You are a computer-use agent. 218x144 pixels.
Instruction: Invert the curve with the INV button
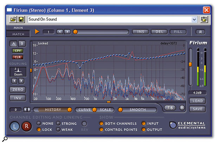(18, 98)
